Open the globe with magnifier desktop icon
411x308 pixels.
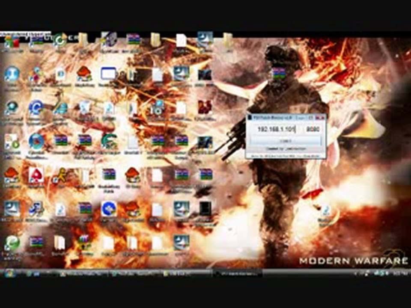pos(12,108)
